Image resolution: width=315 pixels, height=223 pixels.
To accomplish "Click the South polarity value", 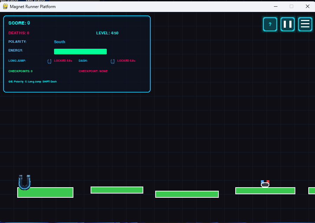I will (59, 42).
